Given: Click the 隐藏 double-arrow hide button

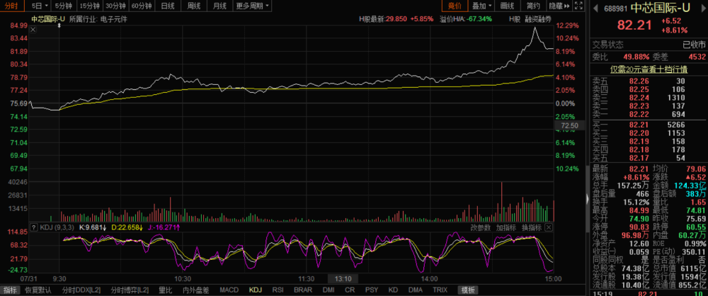Looking at the screenshot, I should click(x=559, y=6).
